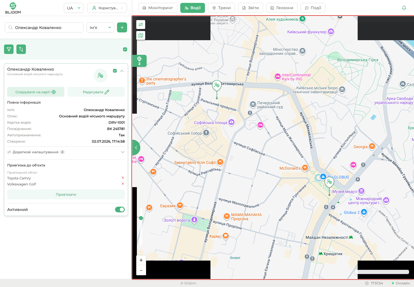414x287 pixels.
Task: Open map settings sliders icon
Action: pos(141,25)
